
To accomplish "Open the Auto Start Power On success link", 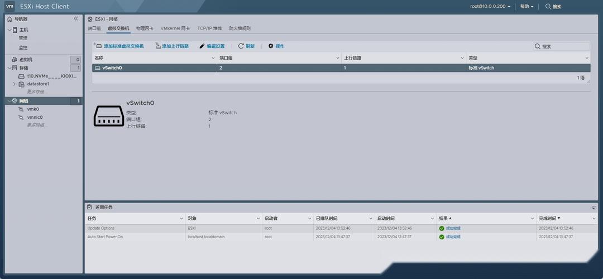I will [x=453, y=237].
